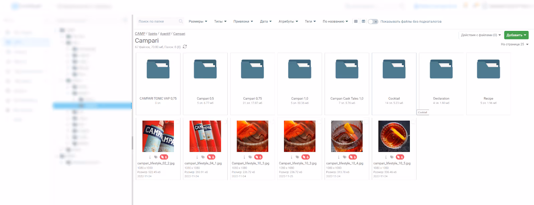This screenshot has width=534, height=205.
Task: Open the Дата filter dropdown
Action: [266, 21]
